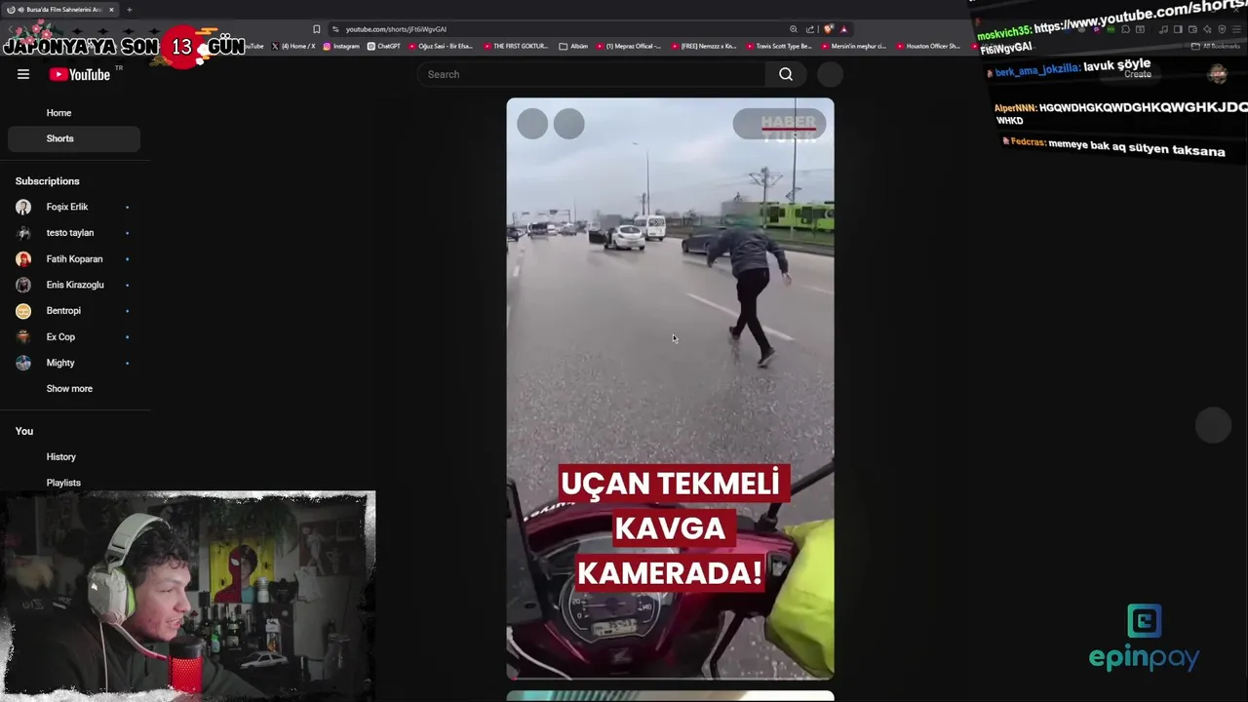Open the Brave Shields lion icon
Screen dimensions: 1248x702
[x=829, y=29]
